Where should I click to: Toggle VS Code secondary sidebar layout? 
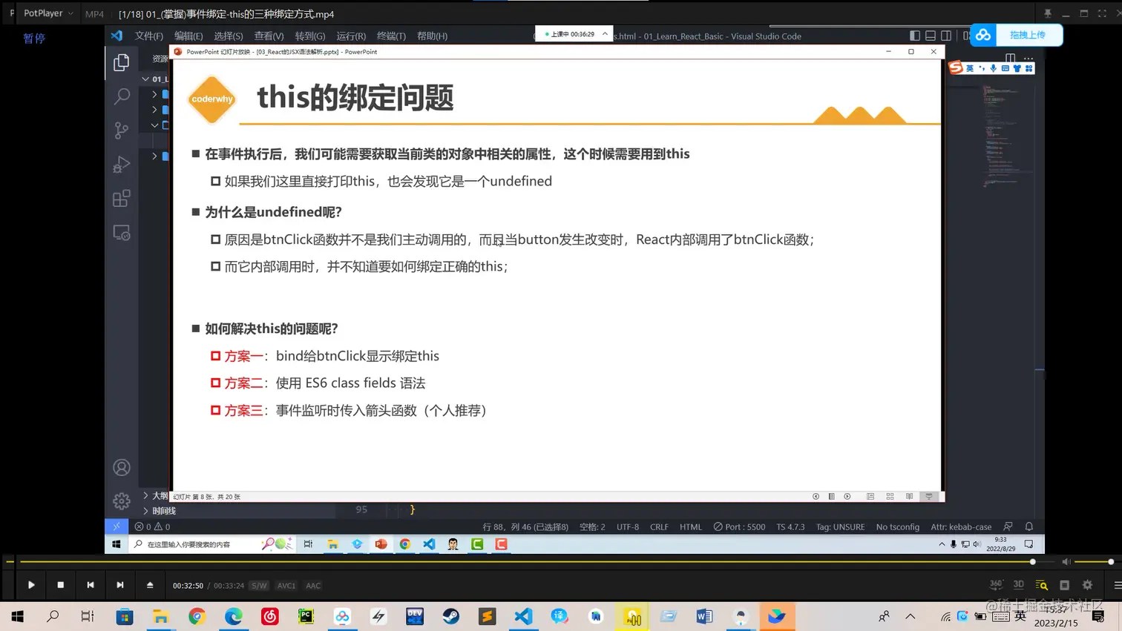click(x=946, y=36)
